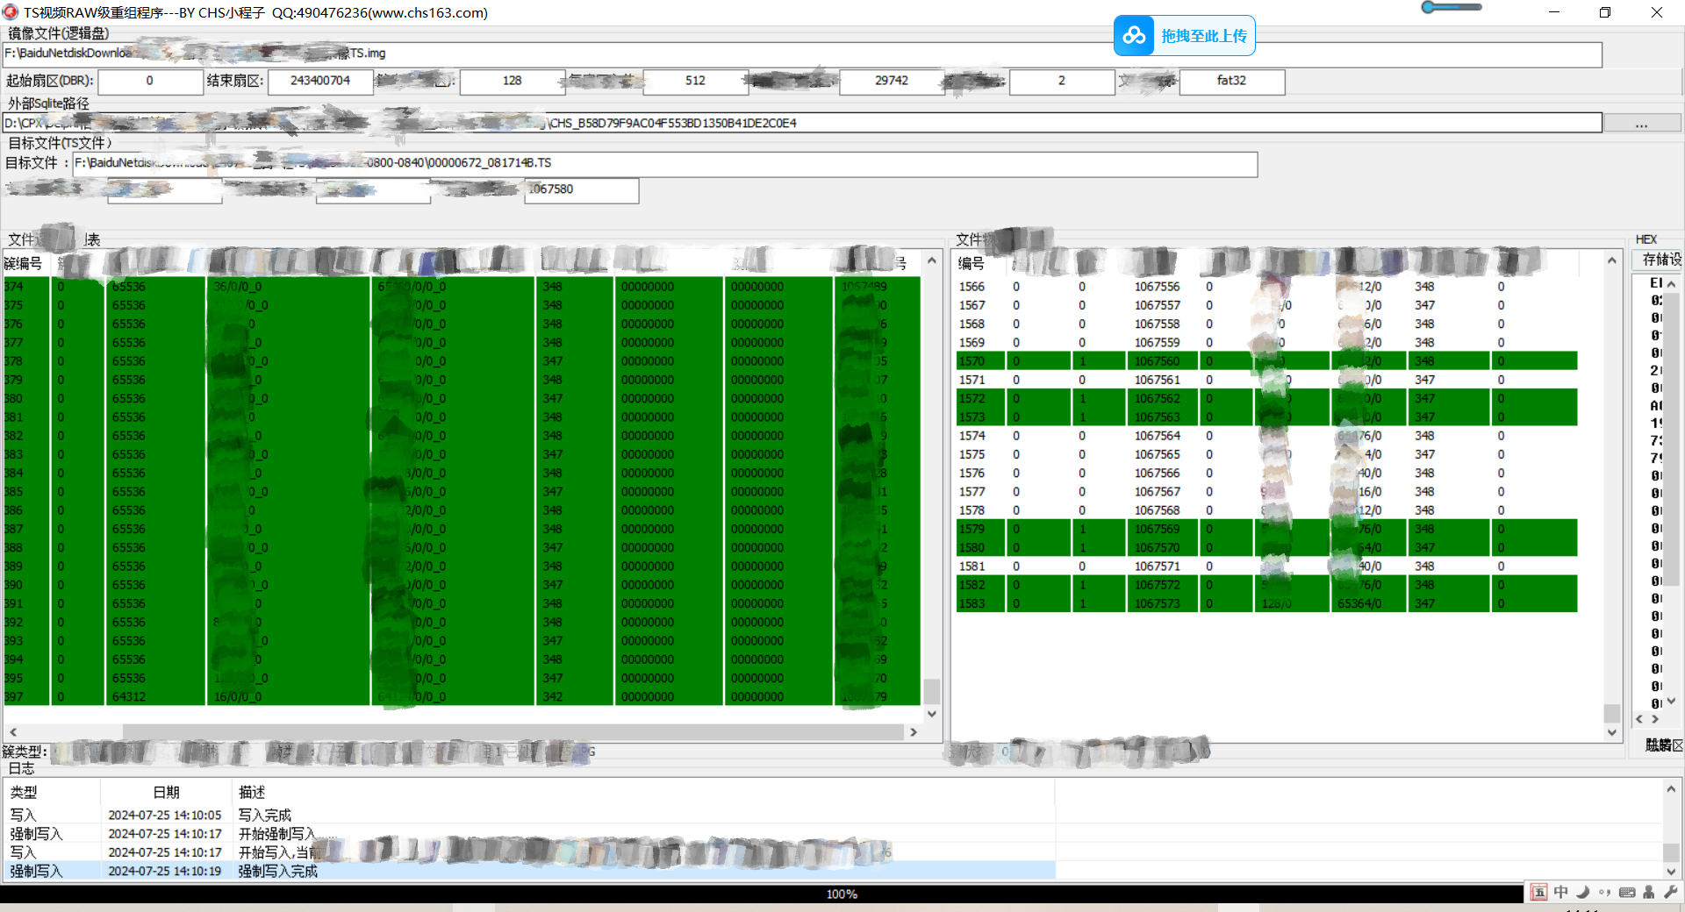The height and width of the screenshot is (912, 1685).
Task: Click log scroll-down arrow
Action: pyautogui.click(x=1672, y=872)
